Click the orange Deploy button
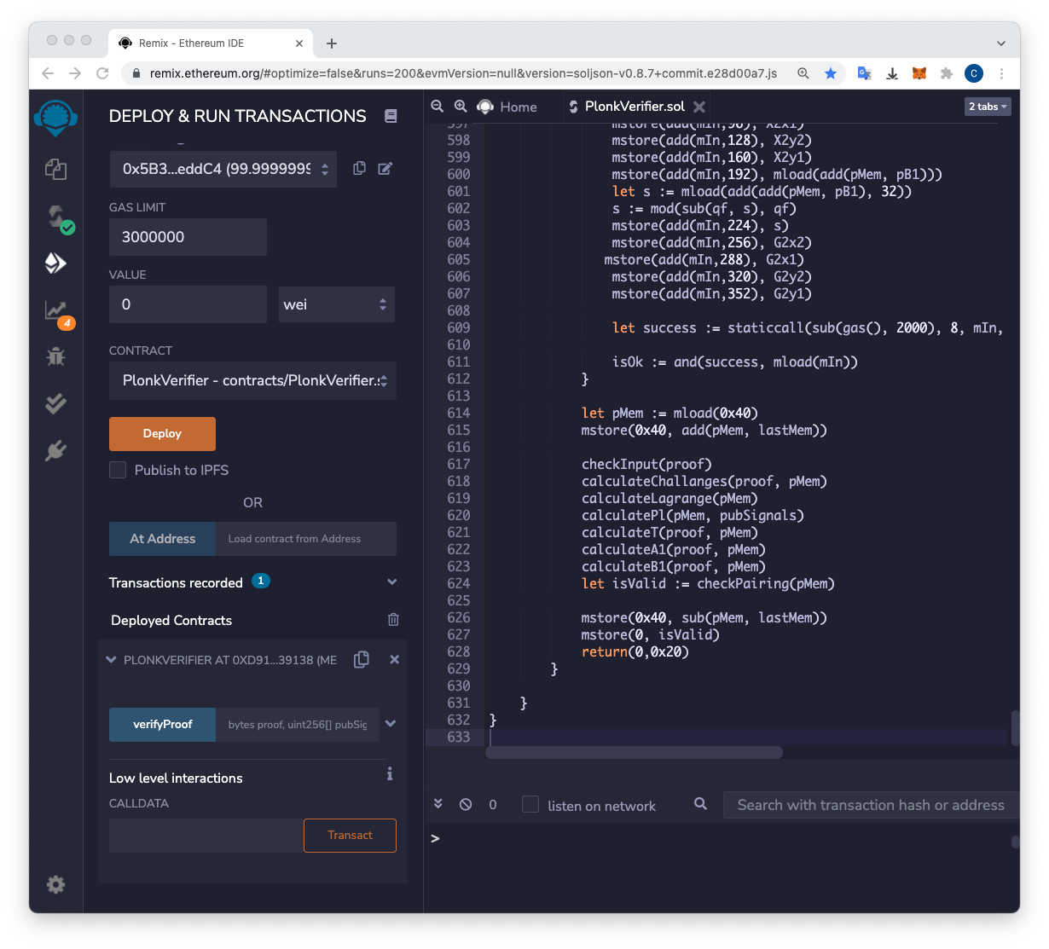The image size is (1049, 949). point(162,434)
